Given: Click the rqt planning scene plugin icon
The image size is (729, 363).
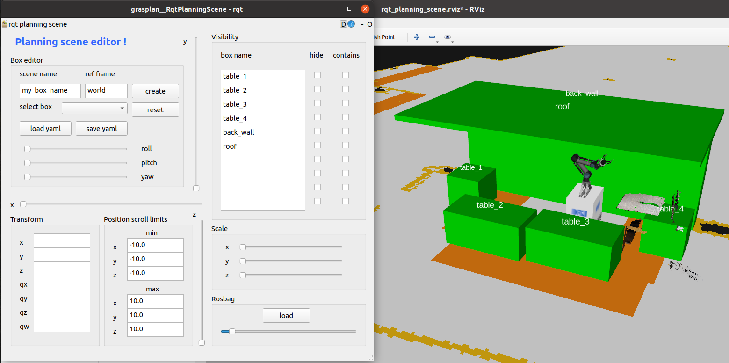Looking at the screenshot, I should click(5, 24).
